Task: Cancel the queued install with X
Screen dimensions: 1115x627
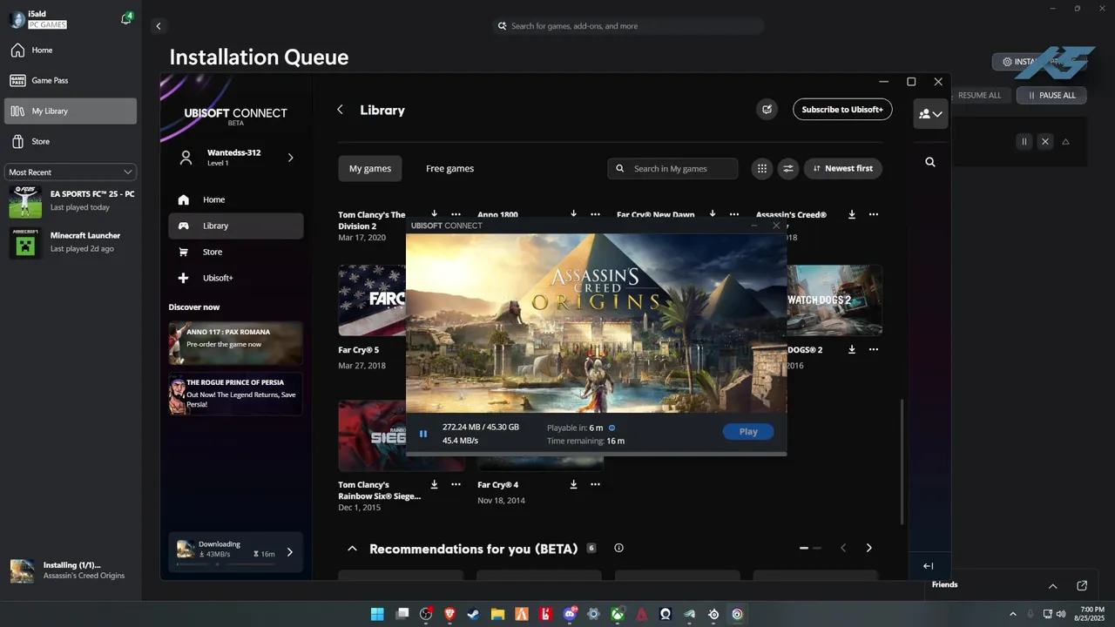Action: point(1045,141)
